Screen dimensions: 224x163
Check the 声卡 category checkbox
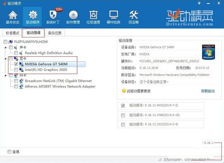11,47
